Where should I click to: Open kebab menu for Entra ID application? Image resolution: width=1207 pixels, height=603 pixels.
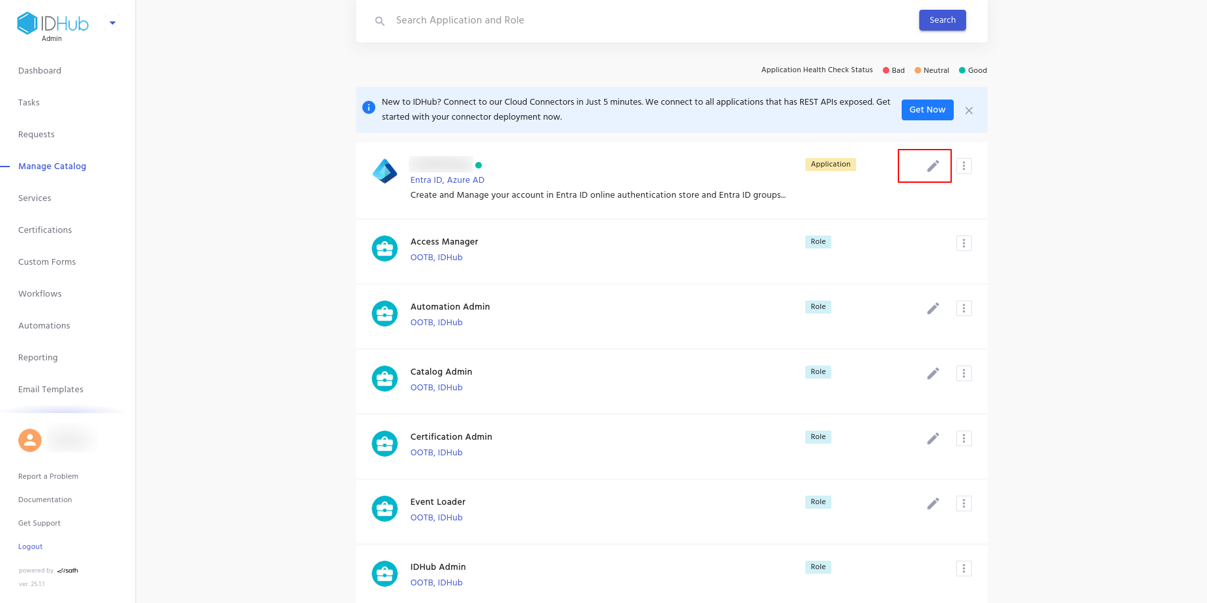(x=964, y=166)
